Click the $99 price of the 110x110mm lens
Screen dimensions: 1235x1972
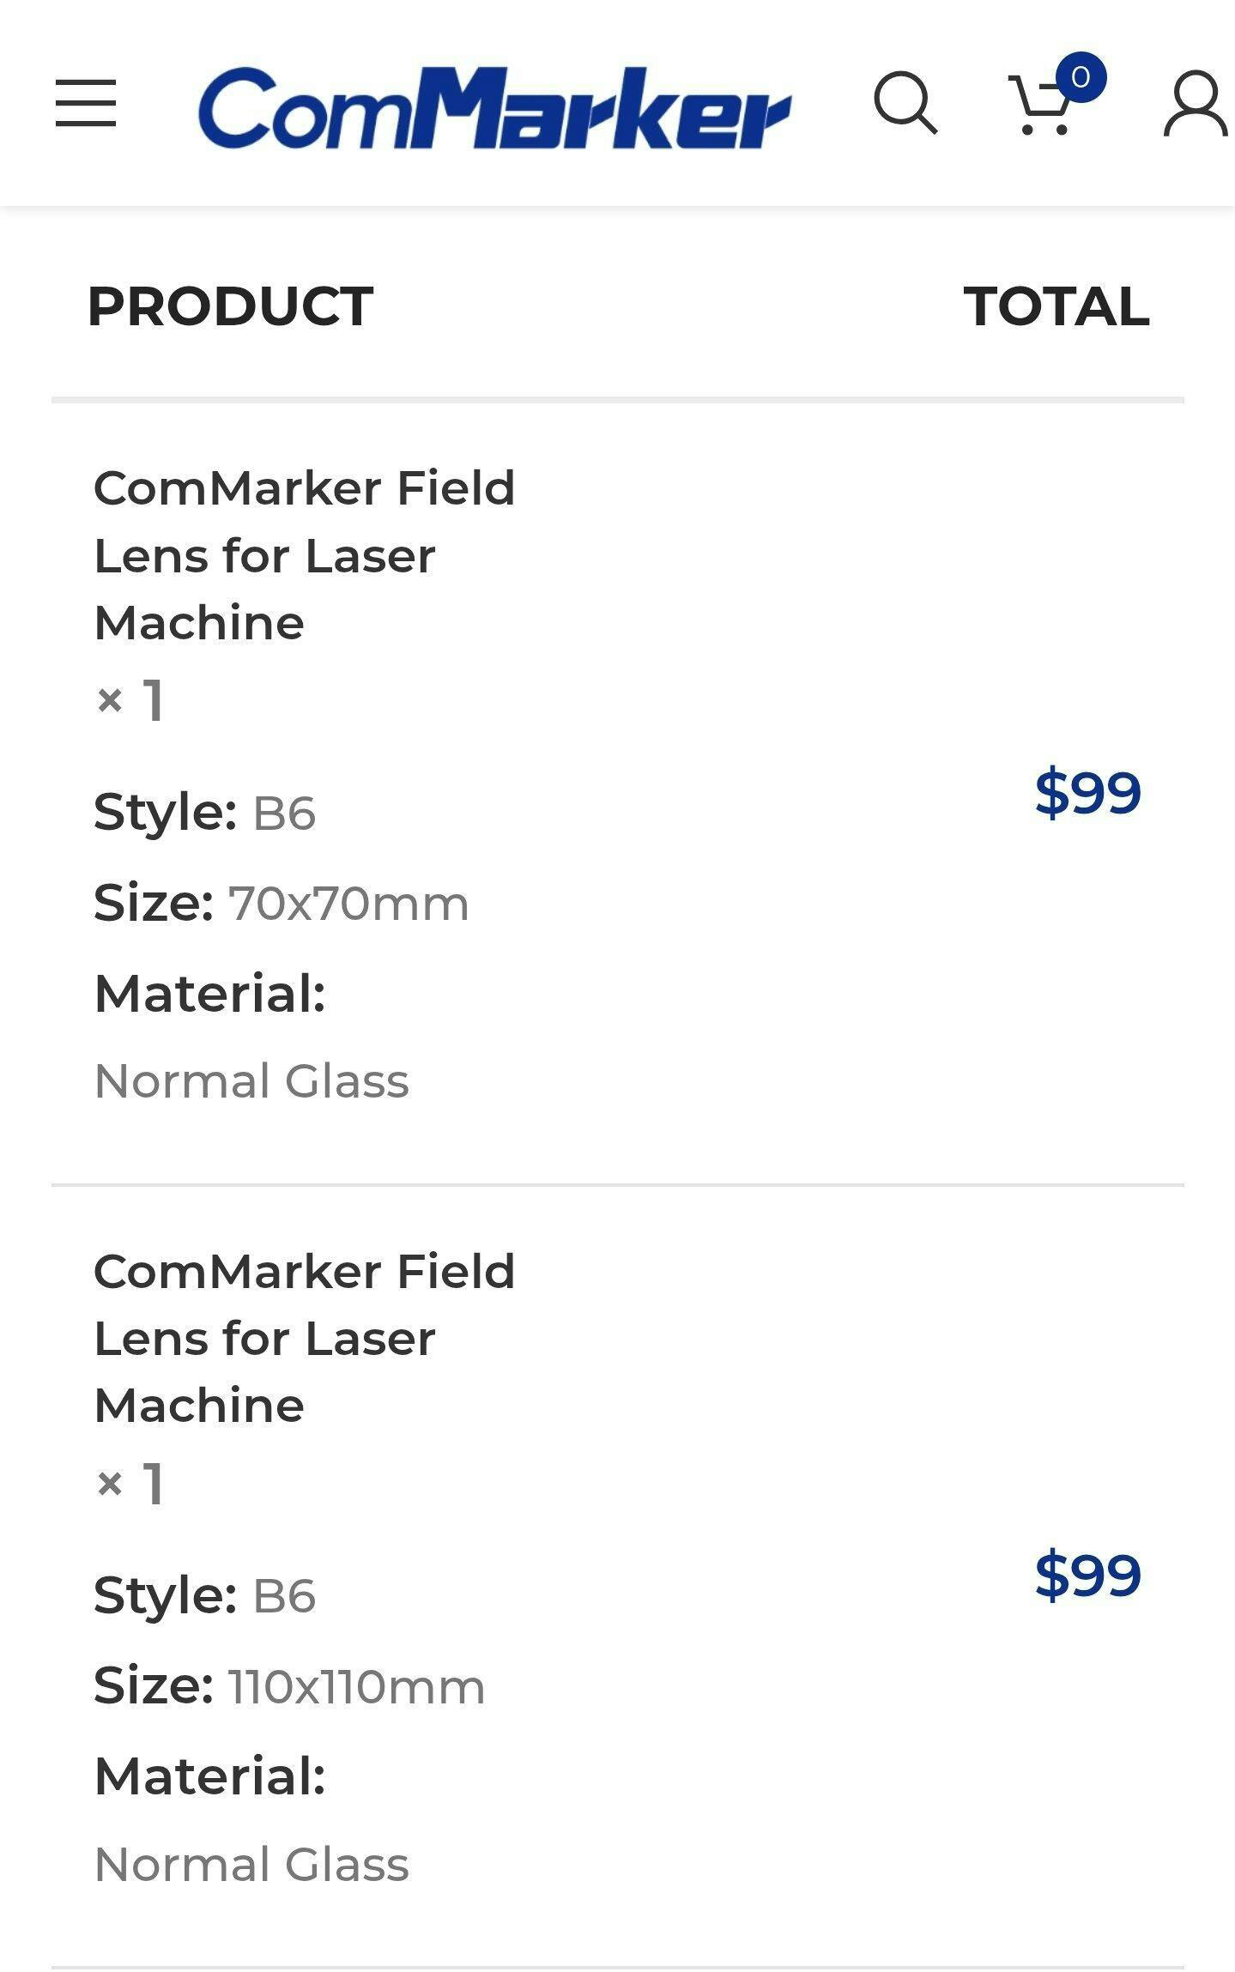tap(1087, 1575)
